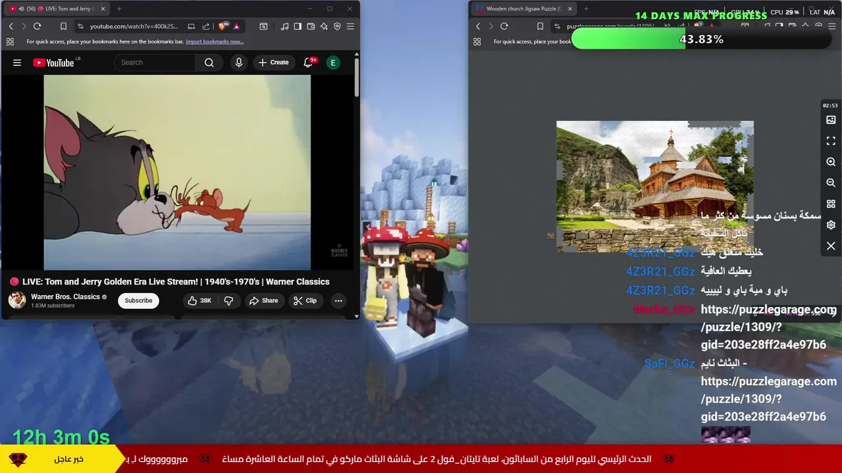
Task: Open apps grid icon in puzzle window bookmarks bar
Action: pos(477,41)
